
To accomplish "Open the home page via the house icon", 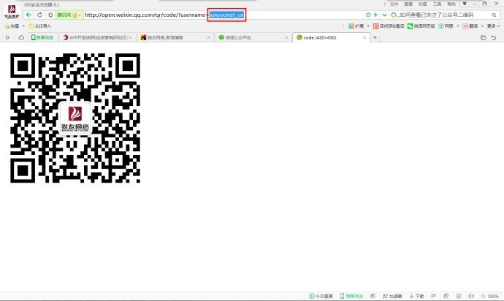I will (x=50, y=15).
